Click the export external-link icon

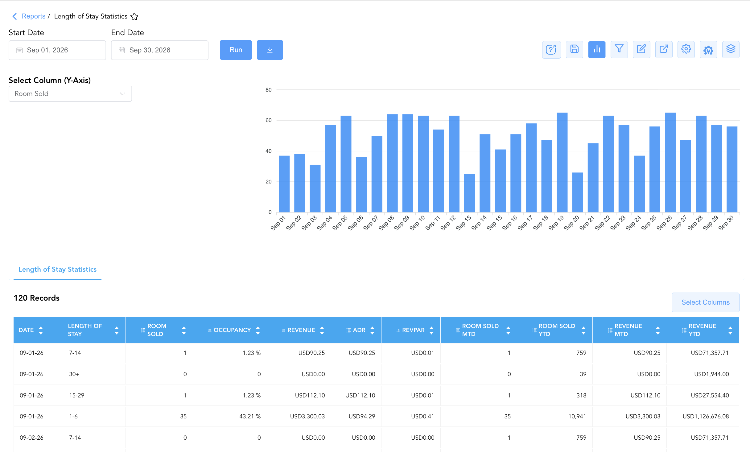[x=664, y=49]
